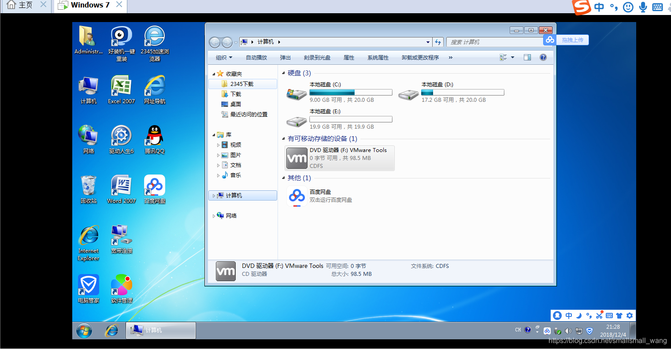This screenshot has width=671, height=349.
Task: Refresh the 计算机 address bar
Action: point(438,42)
